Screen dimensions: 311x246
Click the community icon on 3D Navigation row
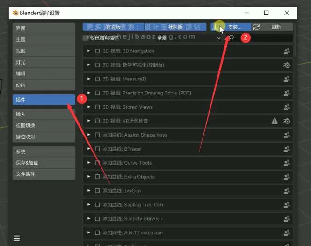coord(287,51)
